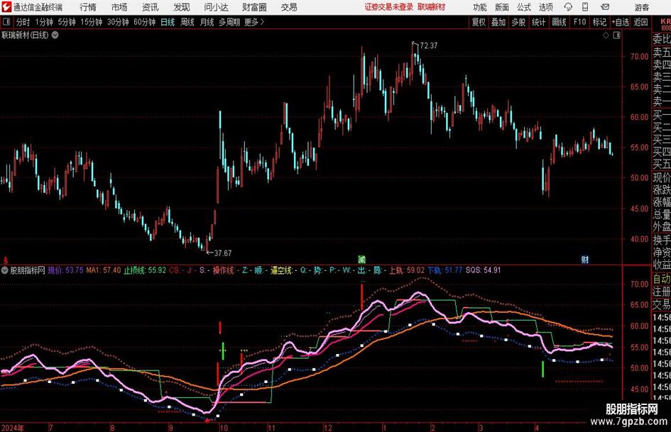The height and width of the screenshot is (432, 671).
Task: Open F10 company info
Action: [579, 22]
